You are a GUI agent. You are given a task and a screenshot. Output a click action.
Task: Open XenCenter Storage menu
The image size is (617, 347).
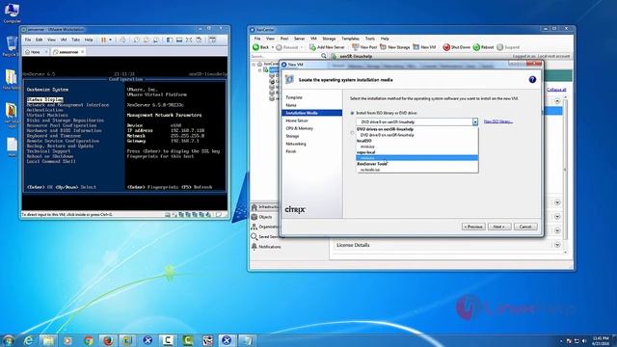tap(329, 39)
